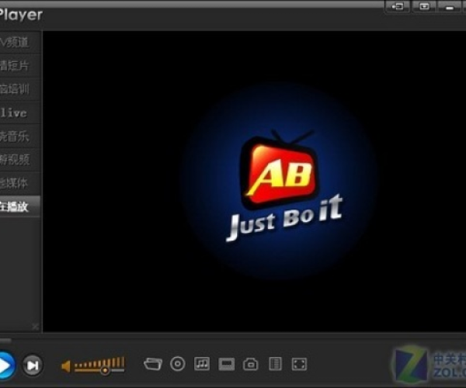The image size is (466, 388).
Task: Toggle the sidebar panel list icon
Action: 274,363
